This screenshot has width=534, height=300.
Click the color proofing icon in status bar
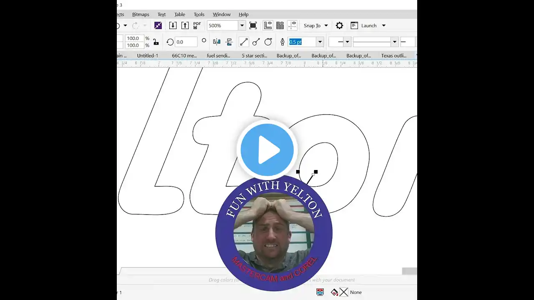click(320, 292)
